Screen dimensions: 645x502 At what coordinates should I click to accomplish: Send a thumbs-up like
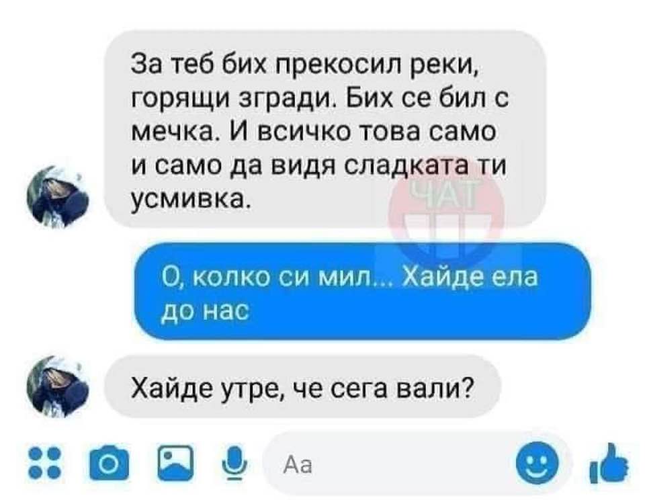609,463
